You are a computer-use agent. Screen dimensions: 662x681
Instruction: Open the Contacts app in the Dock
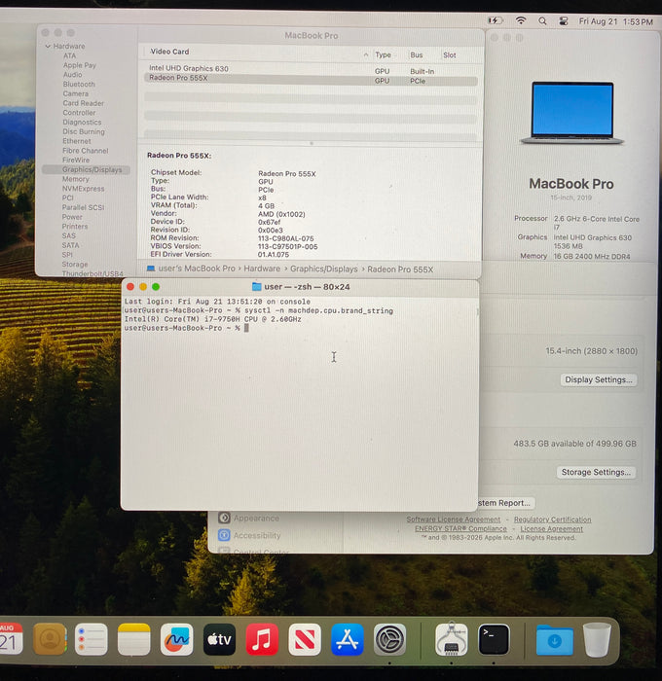click(x=50, y=639)
